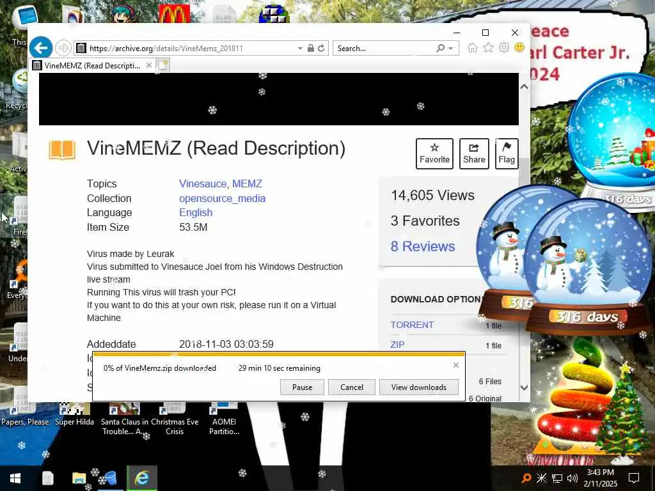
Task: Click the archive.org site icon in address bar
Action: pyautogui.click(x=81, y=48)
